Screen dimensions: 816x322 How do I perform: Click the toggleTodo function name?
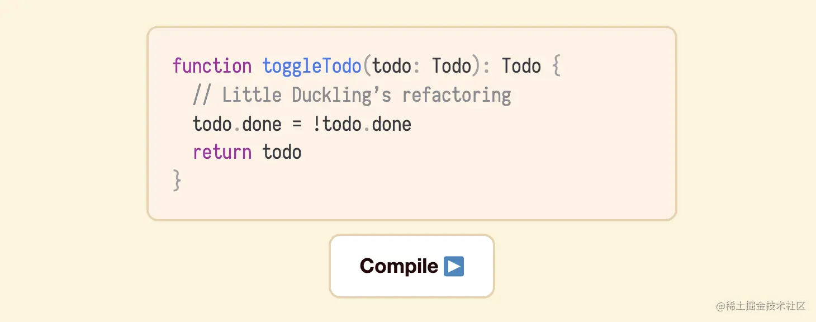312,66
